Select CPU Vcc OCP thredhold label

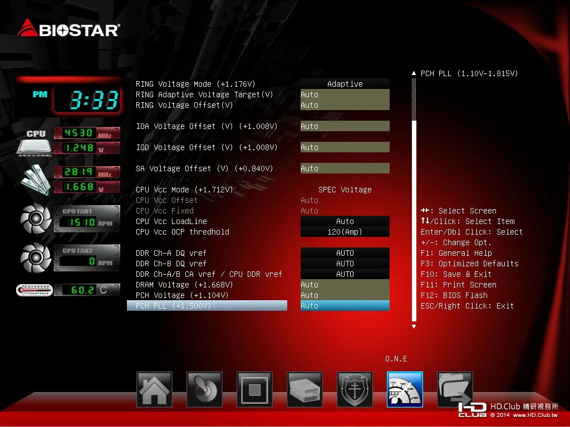click(x=183, y=232)
